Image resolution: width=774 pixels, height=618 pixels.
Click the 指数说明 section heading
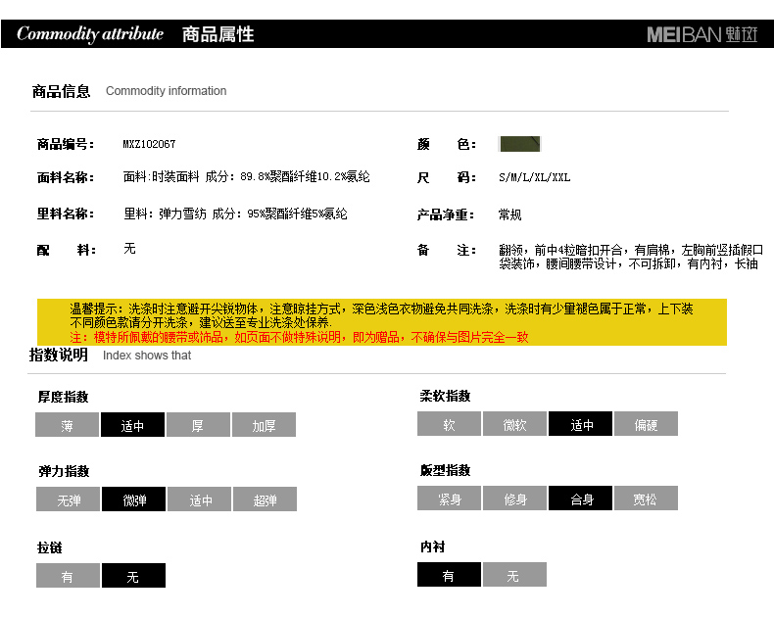point(58,355)
